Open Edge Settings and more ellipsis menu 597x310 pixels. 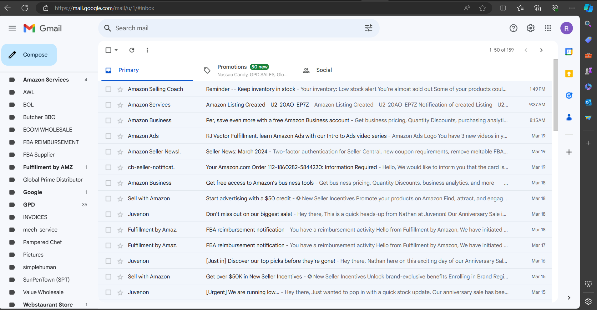[x=572, y=8]
